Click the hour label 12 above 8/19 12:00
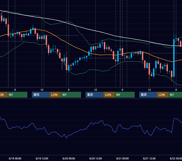Viewport: 182px width, 161px height. point(42,90)
